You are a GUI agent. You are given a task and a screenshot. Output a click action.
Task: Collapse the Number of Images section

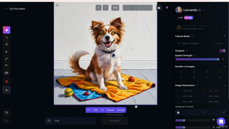coord(224,66)
